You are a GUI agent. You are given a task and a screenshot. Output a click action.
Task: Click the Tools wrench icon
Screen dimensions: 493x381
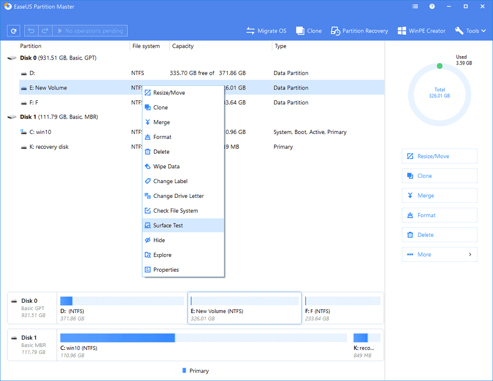(x=459, y=31)
